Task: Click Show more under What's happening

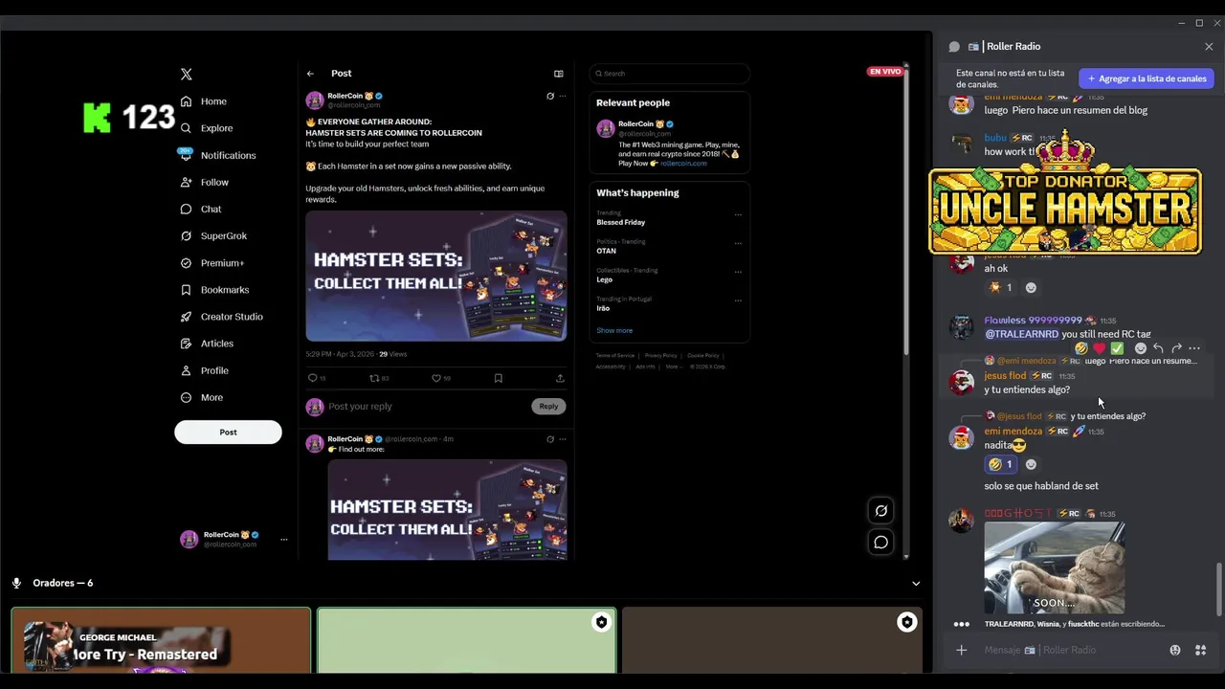Action: click(x=614, y=331)
